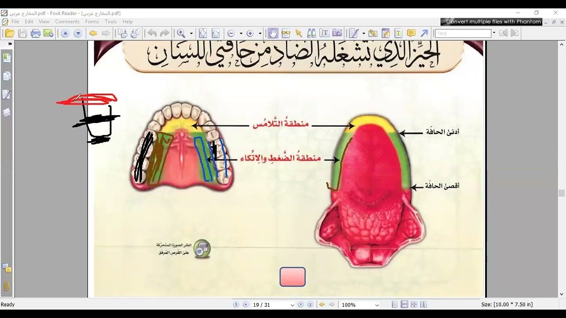Select the pencil annotation tool
566x318 pixels.
pyautogui.click(x=353, y=33)
